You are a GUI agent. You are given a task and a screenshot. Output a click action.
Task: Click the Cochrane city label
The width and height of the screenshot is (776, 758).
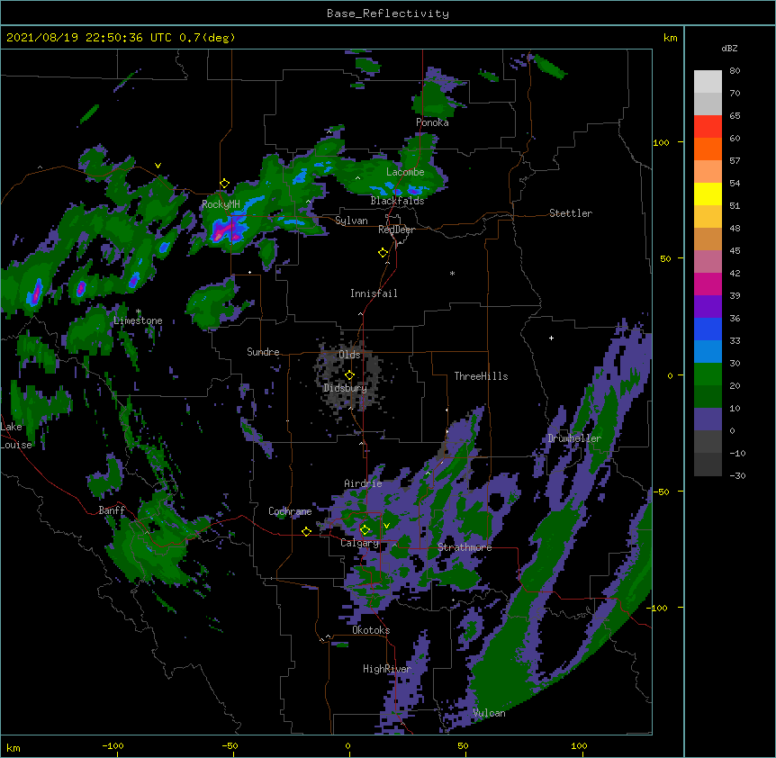tap(290, 511)
